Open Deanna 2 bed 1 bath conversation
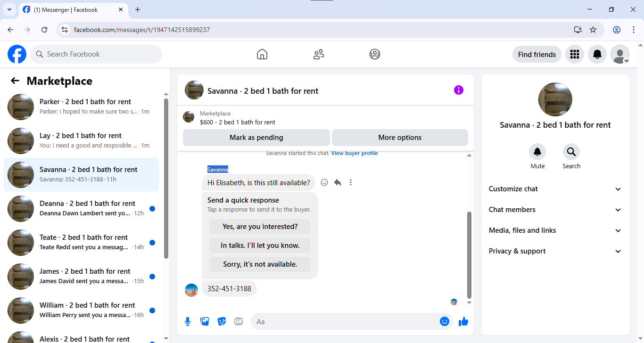Viewport: 644px width, 343px height. pyautogui.click(x=81, y=209)
